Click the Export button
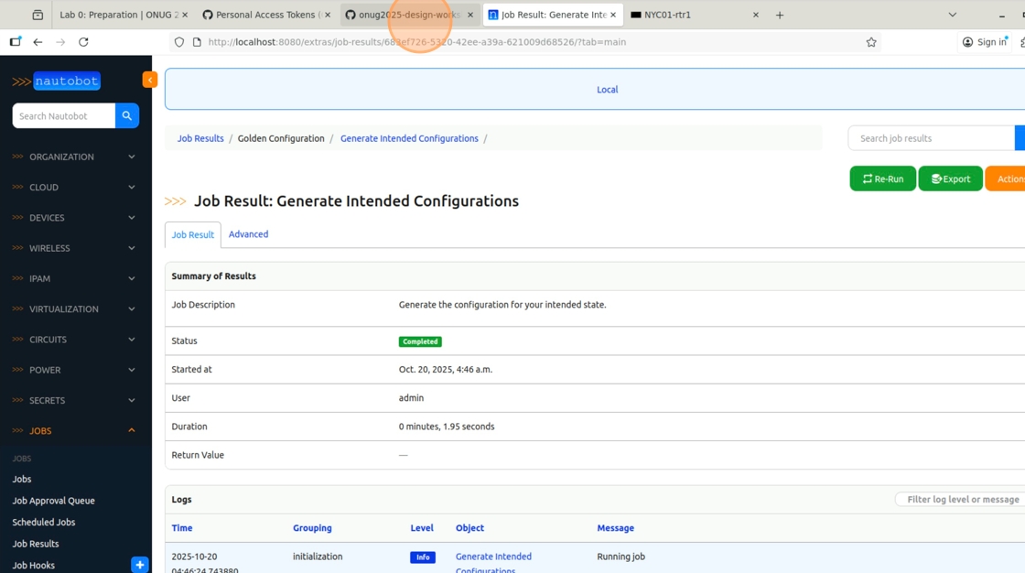 point(951,178)
